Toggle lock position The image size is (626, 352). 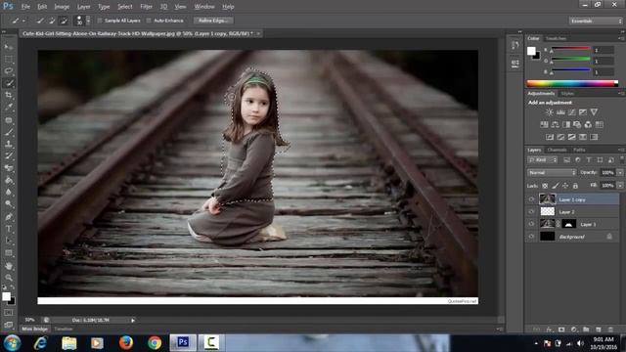pos(565,186)
